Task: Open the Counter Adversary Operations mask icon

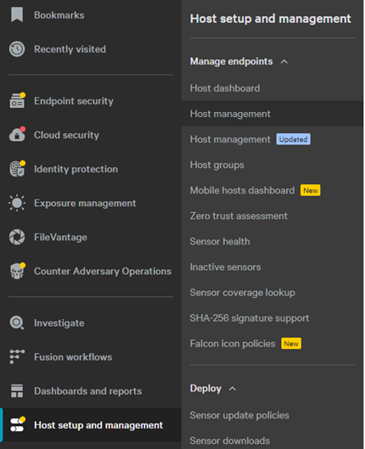Action: click(18, 271)
